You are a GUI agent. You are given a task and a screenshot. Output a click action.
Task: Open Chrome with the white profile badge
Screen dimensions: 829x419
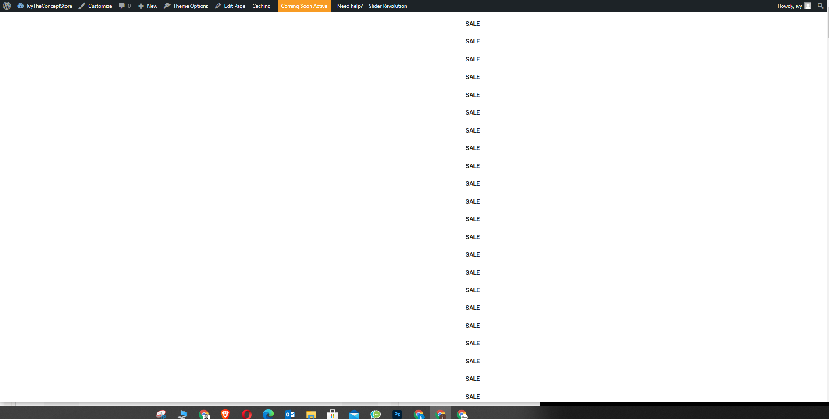point(462,414)
